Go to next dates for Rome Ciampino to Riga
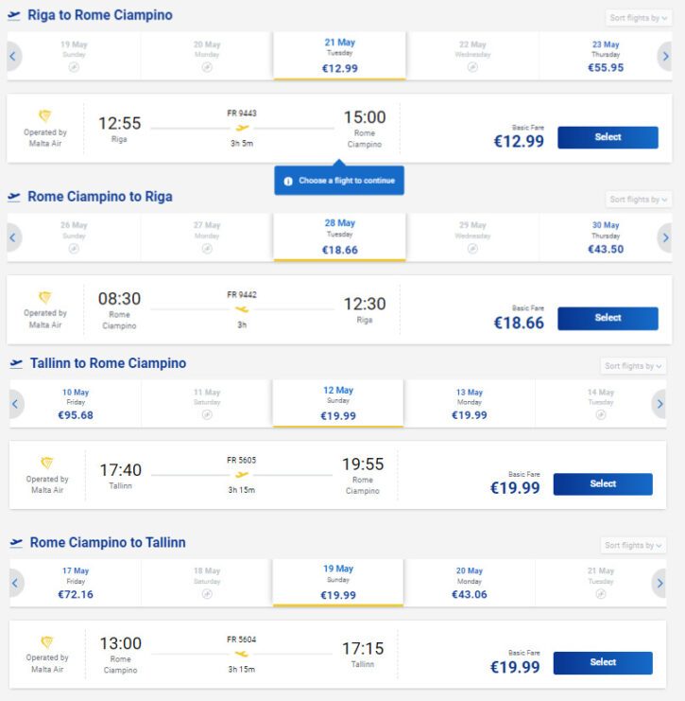Image resolution: width=685 pixels, height=701 pixels. pyautogui.click(x=665, y=237)
